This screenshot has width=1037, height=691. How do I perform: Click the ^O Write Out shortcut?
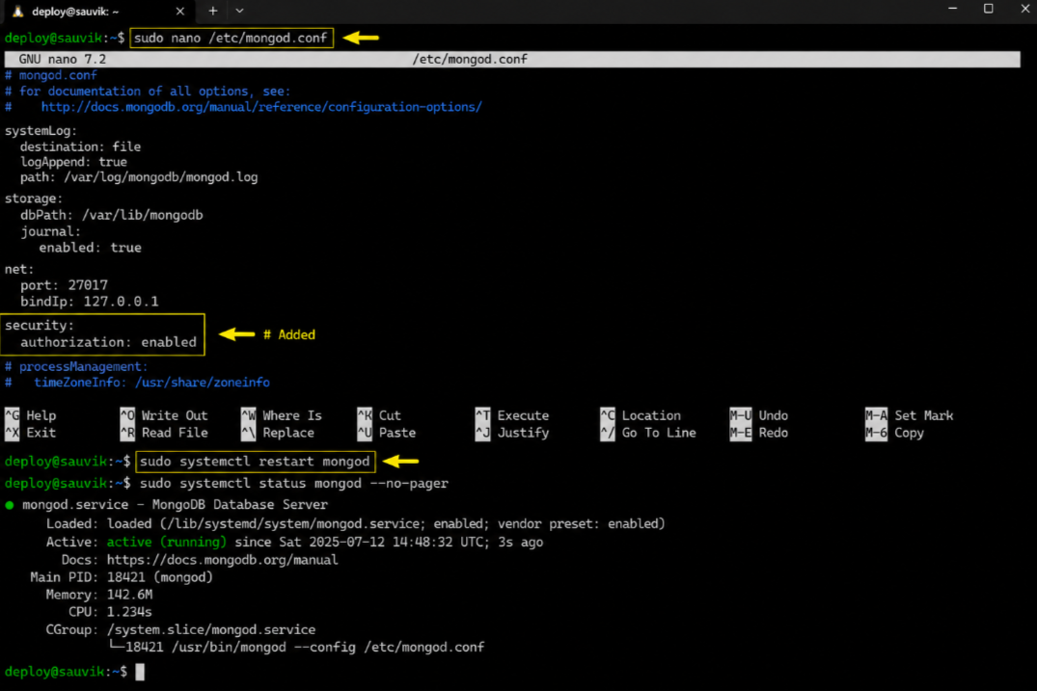[164, 415]
